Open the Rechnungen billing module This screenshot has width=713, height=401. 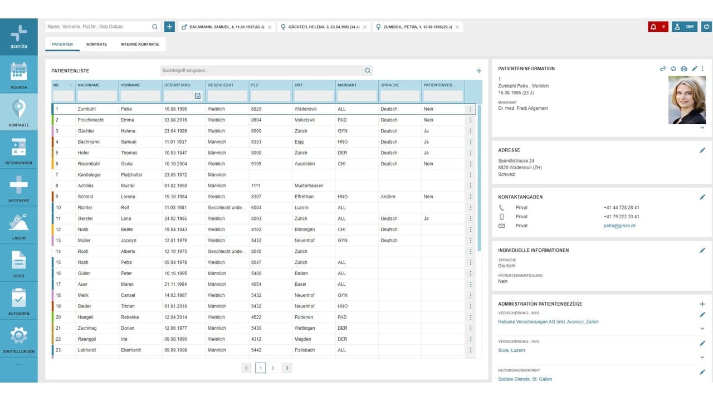(18, 150)
